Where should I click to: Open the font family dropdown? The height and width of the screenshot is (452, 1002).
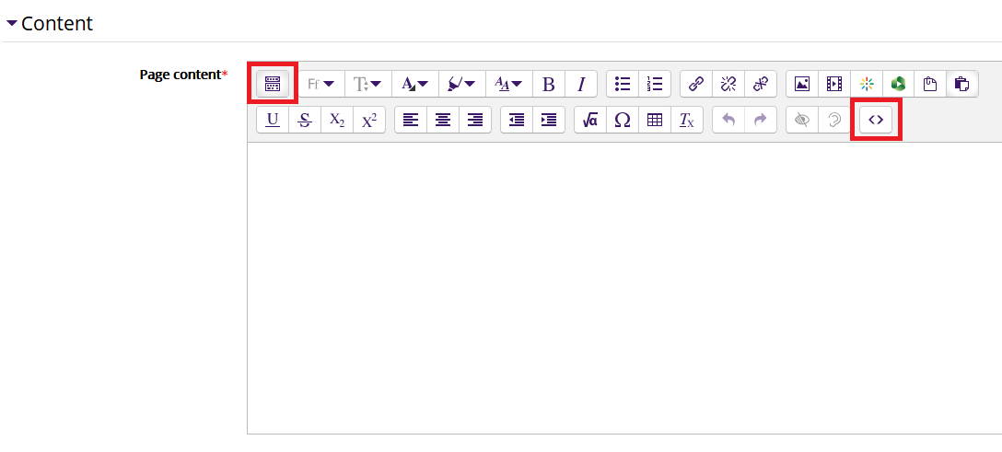tap(321, 84)
